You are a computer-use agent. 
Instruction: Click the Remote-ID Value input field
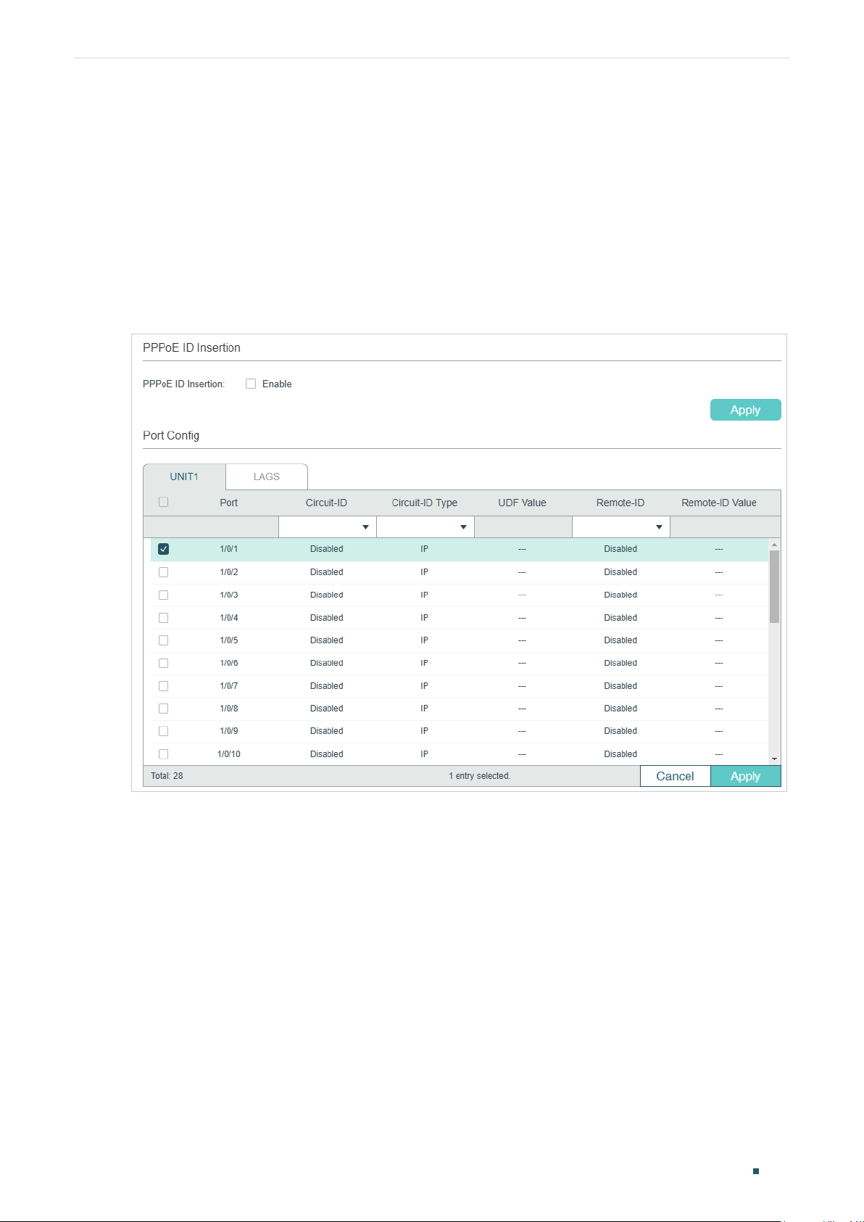(726, 527)
